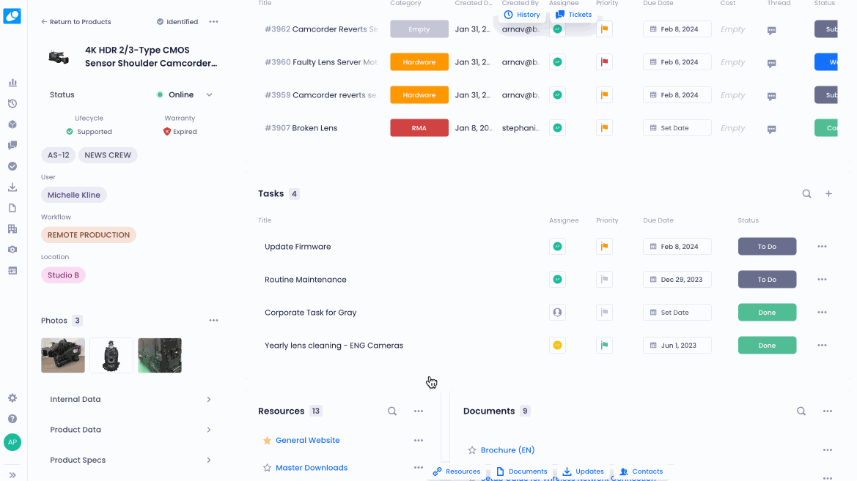
Task: Unstar the General Website resource
Action: pyautogui.click(x=268, y=441)
